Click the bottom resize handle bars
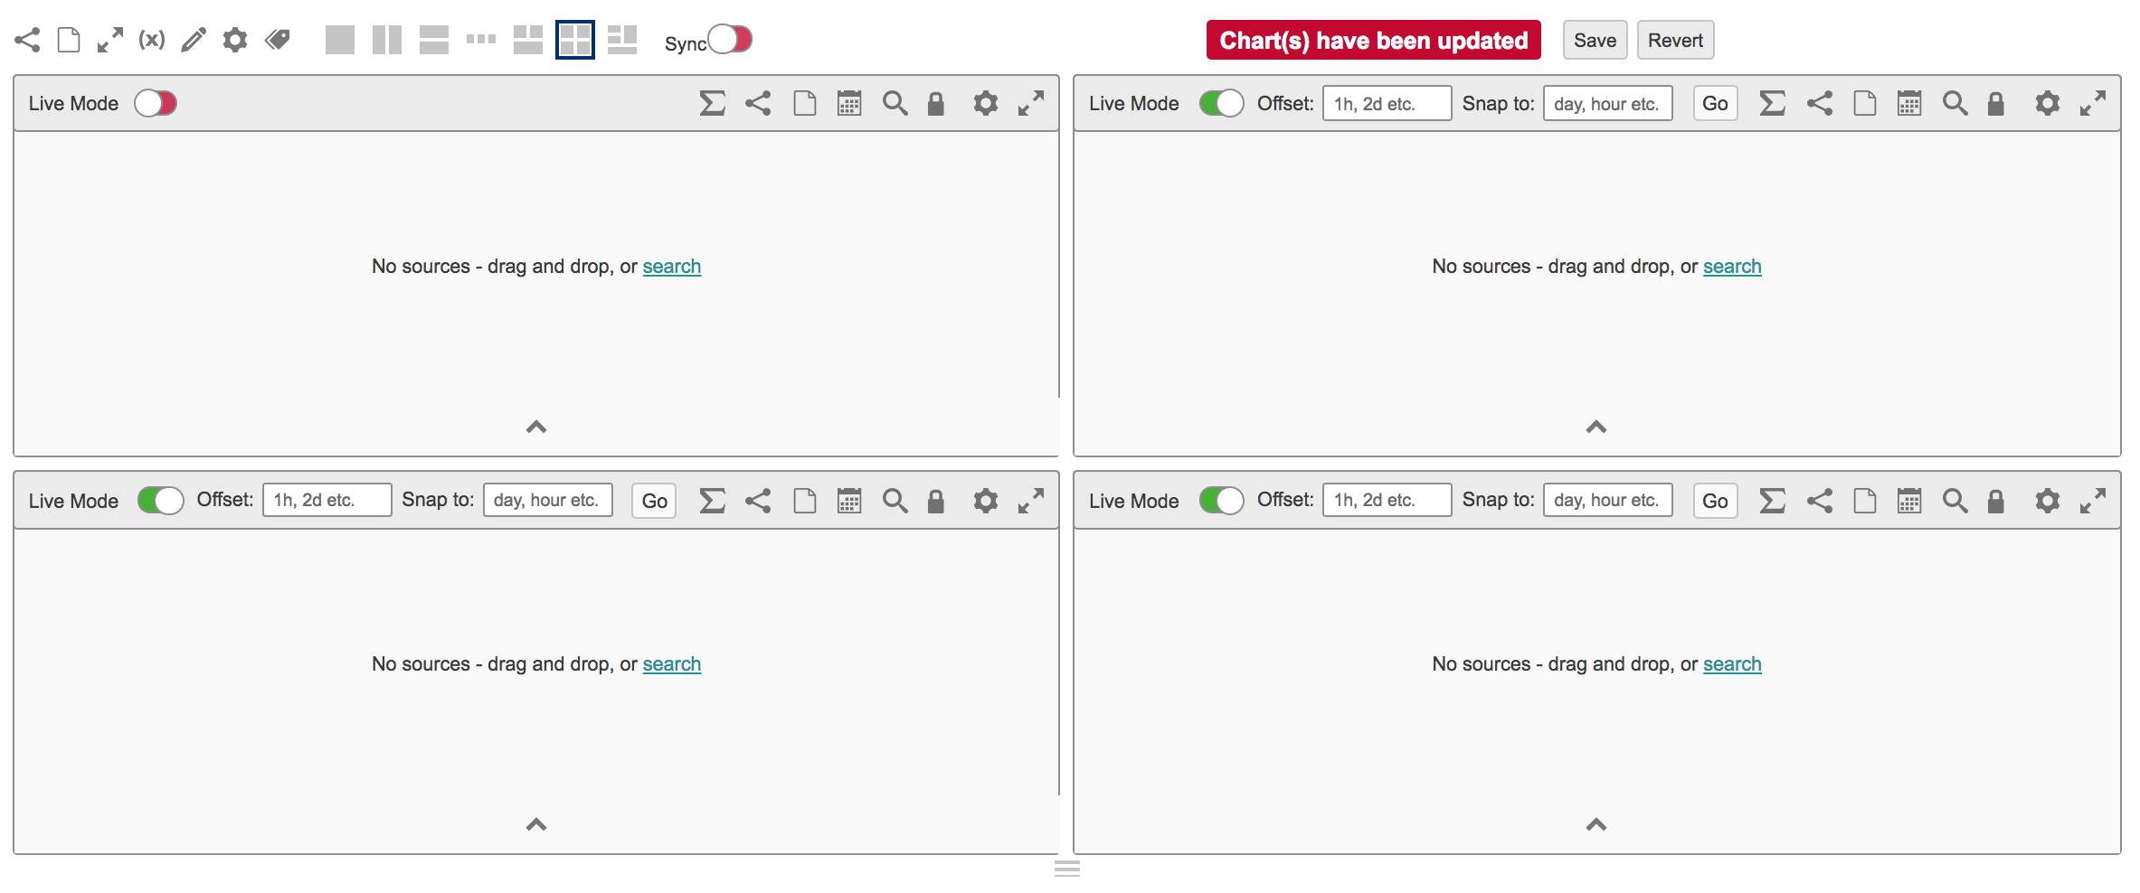Screen dimensions: 2140x893 click(x=1067, y=869)
